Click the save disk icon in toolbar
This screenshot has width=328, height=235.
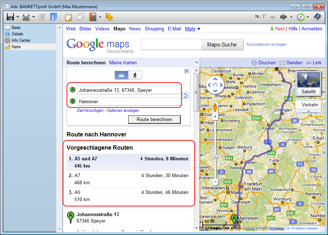click(x=10, y=17)
